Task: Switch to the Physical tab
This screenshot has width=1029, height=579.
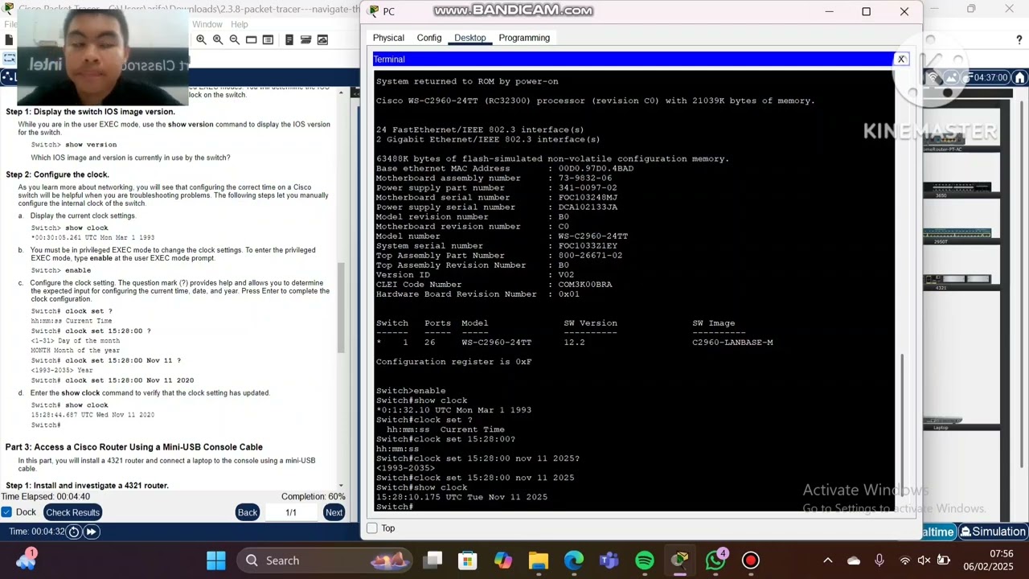Action: pos(388,38)
